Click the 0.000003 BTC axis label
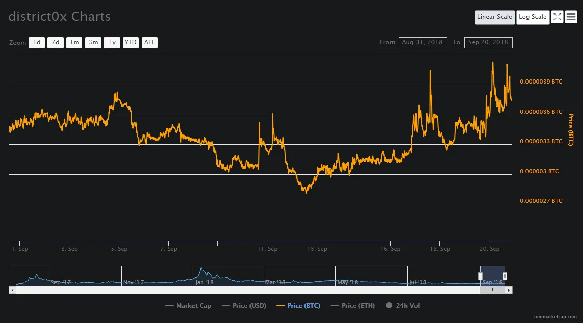Image resolution: width=583 pixels, height=323 pixels. tap(539, 171)
